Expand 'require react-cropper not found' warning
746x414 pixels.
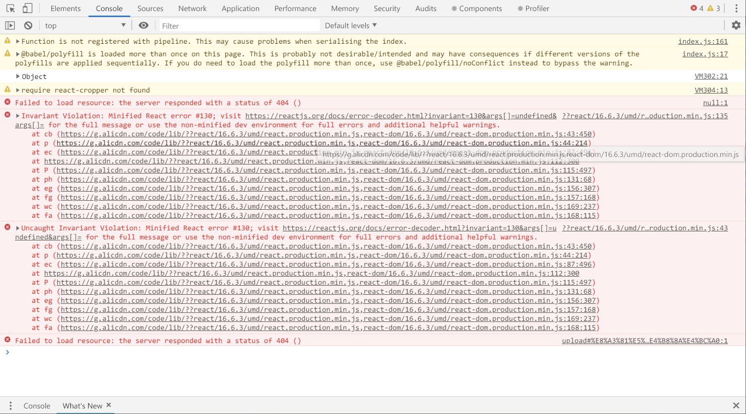(x=18, y=90)
